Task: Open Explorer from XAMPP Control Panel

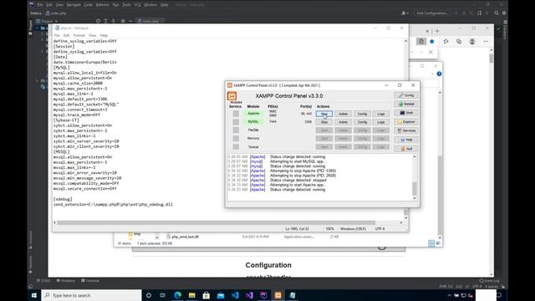Action: pos(406,122)
